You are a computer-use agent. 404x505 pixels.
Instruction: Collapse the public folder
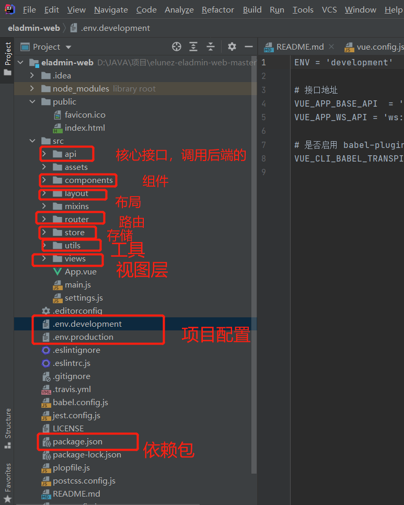tap(32, 102)
